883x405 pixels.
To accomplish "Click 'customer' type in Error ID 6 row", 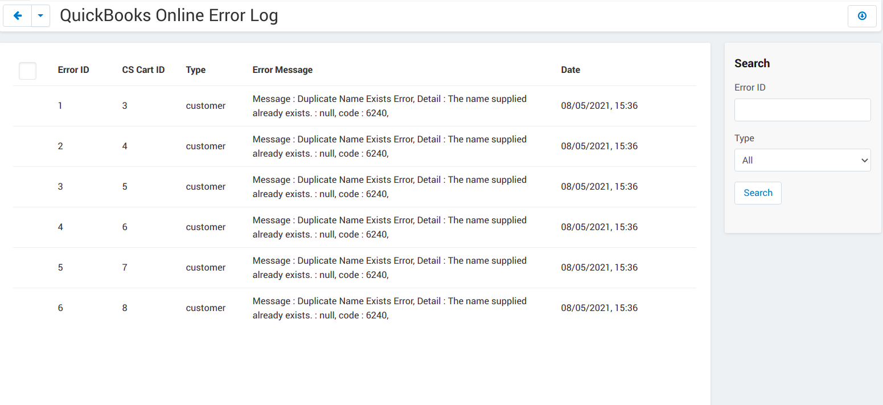I will [x=206, y=308].
